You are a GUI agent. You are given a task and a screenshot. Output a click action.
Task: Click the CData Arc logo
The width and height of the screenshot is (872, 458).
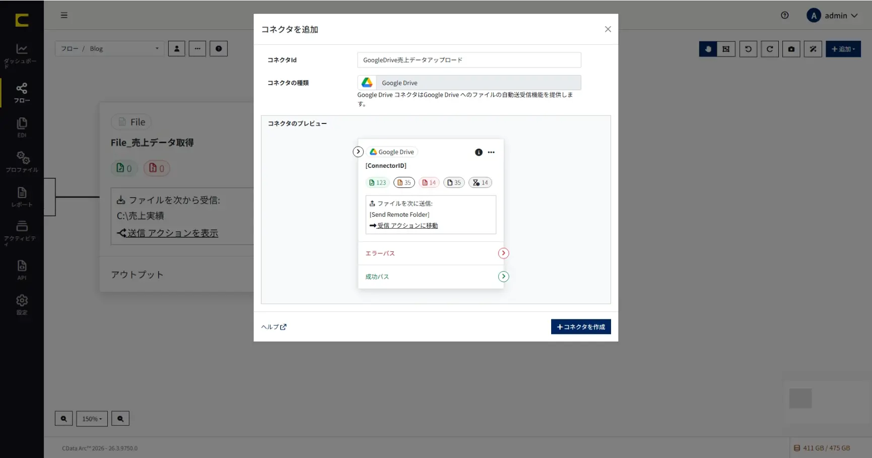tap(22, 20)
